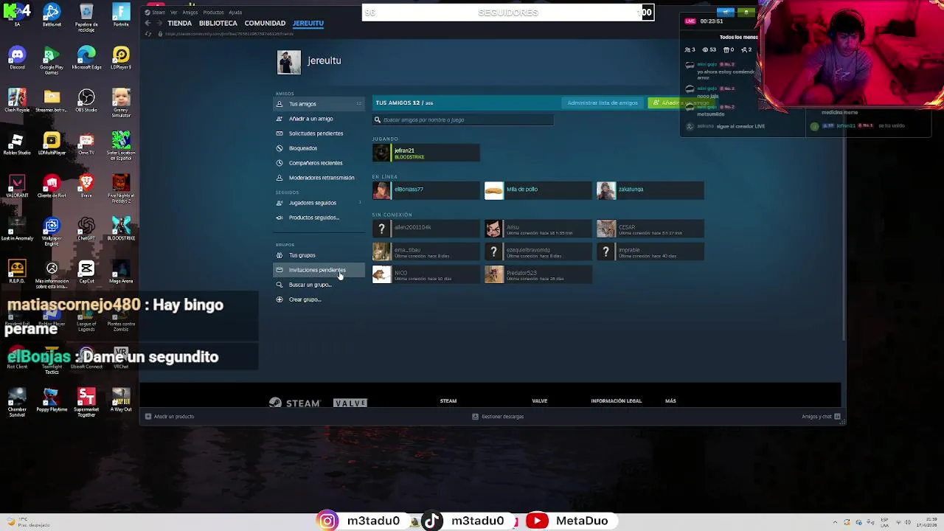Click jereuitu's profile avatar picture
The height and width of the screenshot is (531, 944).
289,62
